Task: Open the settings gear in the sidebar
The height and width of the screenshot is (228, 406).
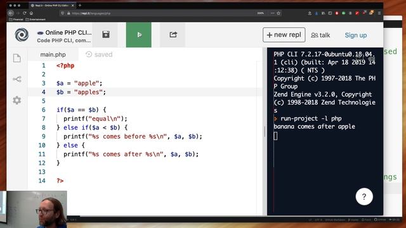Action: (x=17, y=100)
